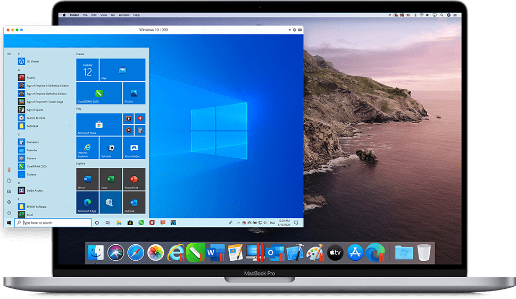516x299 pixels.
Task: Click the taskbar clock showing 10:30 AM
Action: click(284, 223)
